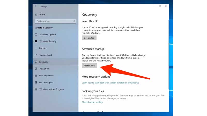Click the Reset this PC heading
The width and height of the screenshot is (207, 116).
coord(90,21)
